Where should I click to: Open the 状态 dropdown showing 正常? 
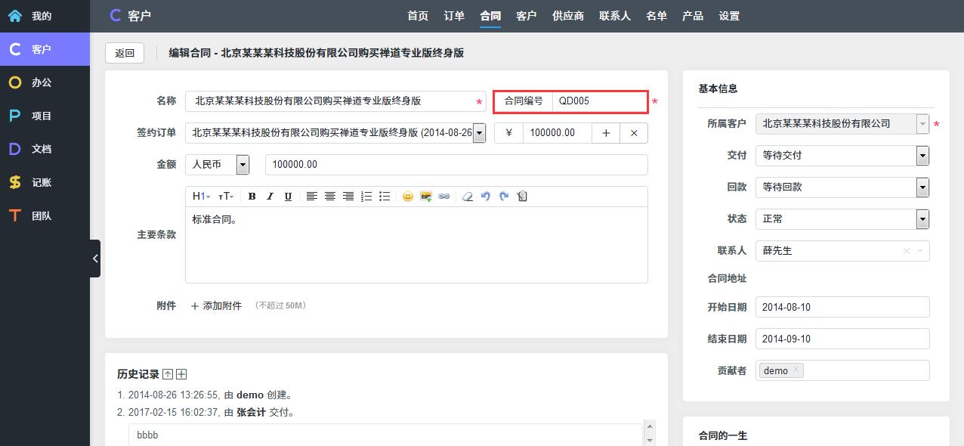tap(922, 219)
